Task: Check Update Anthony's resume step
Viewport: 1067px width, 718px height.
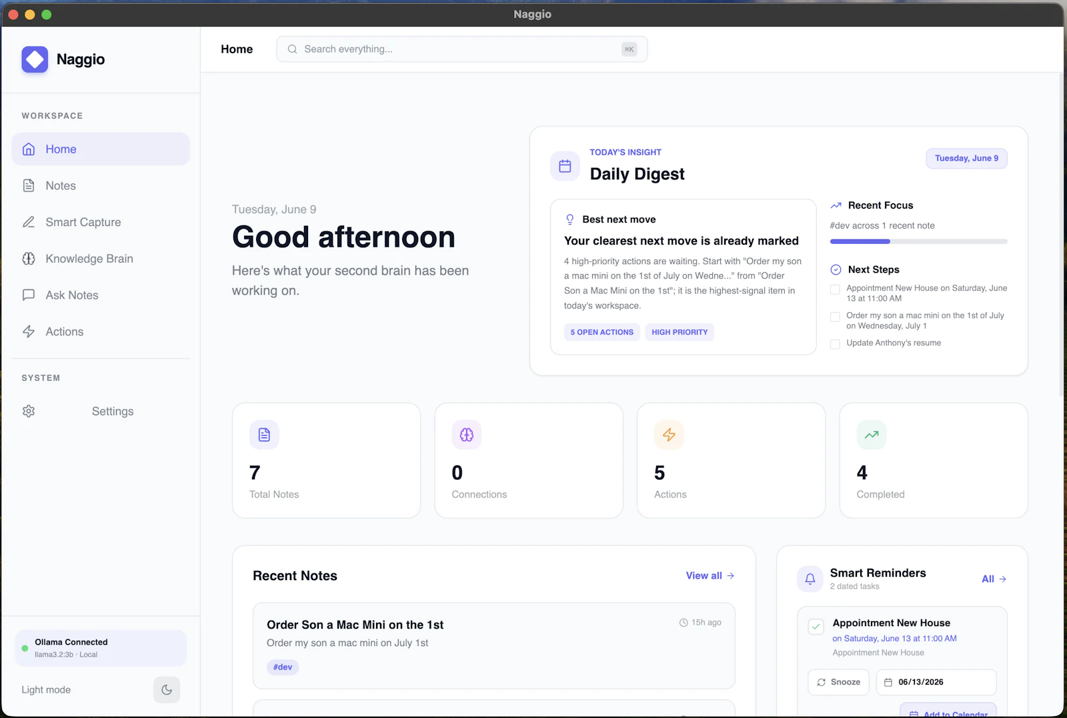Action: (835, 344)
